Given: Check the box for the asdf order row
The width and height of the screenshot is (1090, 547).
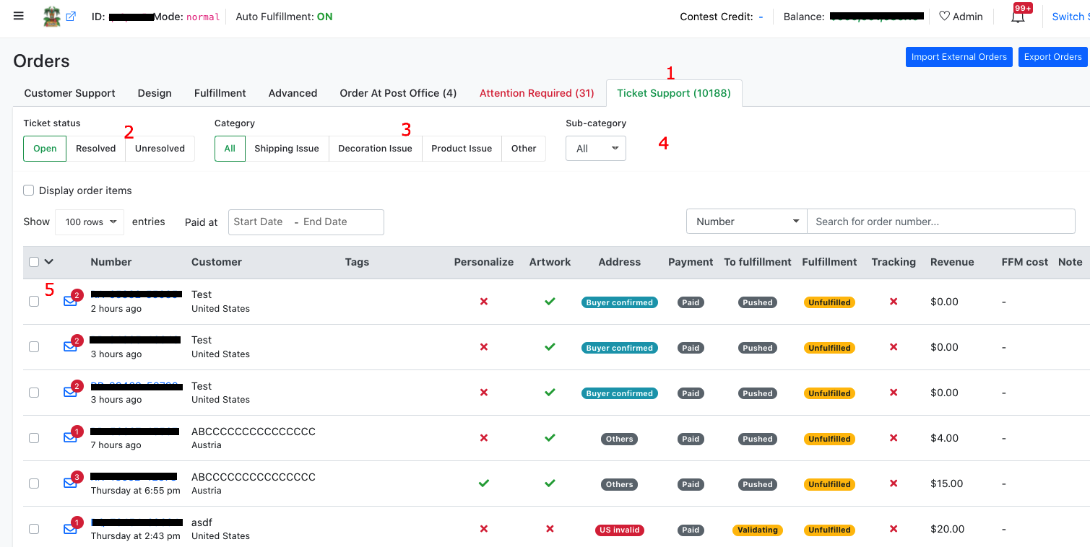Looking at the screenshot, I should click(34, 529).
